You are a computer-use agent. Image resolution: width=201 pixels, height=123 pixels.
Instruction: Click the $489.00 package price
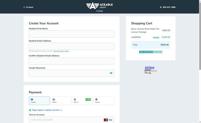(166, 30)
